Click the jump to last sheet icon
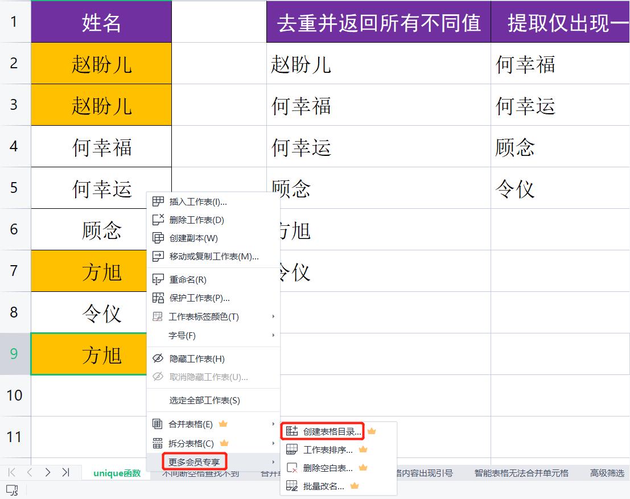This screenshot has height=499, width=630. (x=67, y=472)
